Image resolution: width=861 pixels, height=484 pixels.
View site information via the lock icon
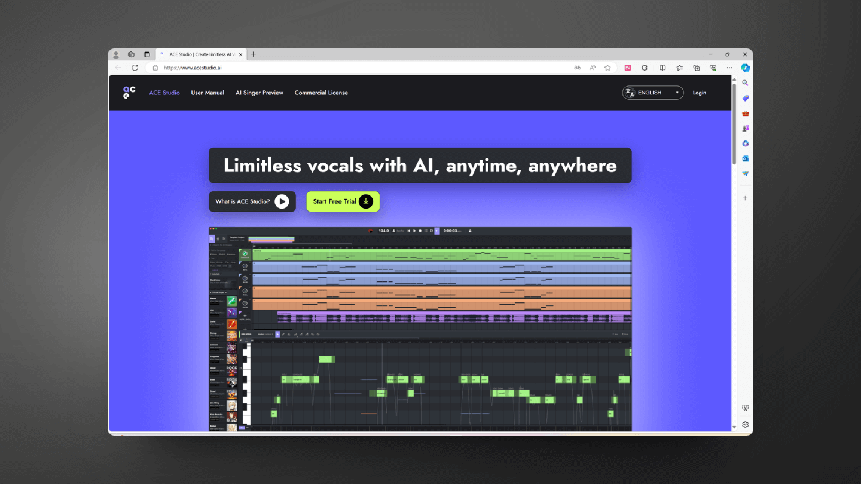pyautogui.click(x=155, y=68)
